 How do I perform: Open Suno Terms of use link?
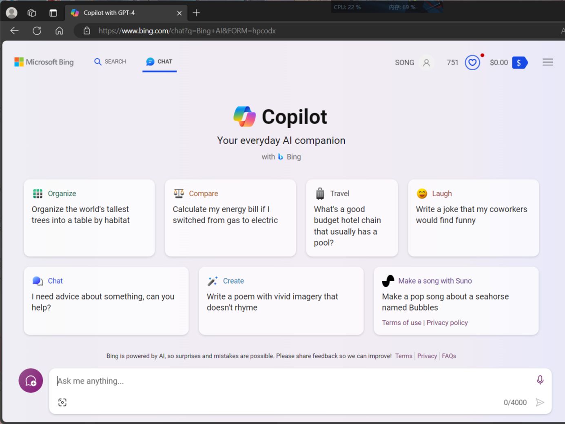401,323
